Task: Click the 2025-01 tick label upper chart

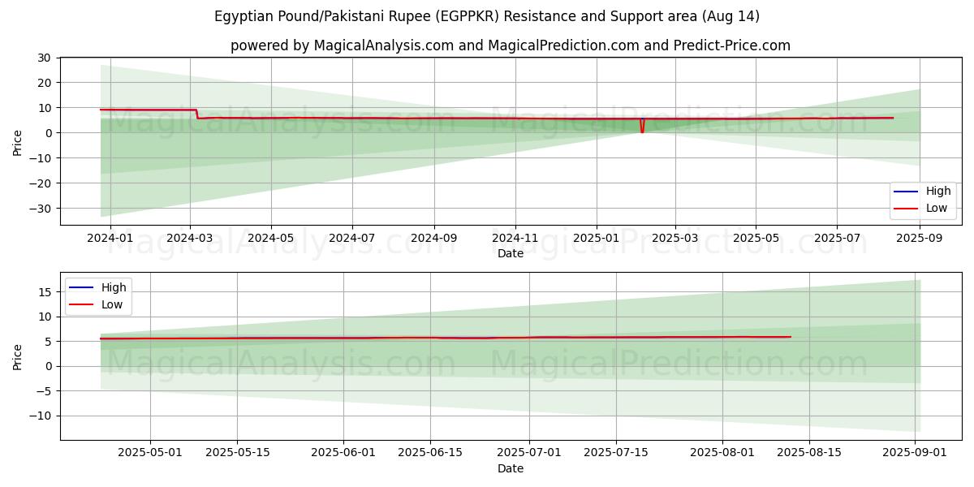Action: tap(596, 238)
